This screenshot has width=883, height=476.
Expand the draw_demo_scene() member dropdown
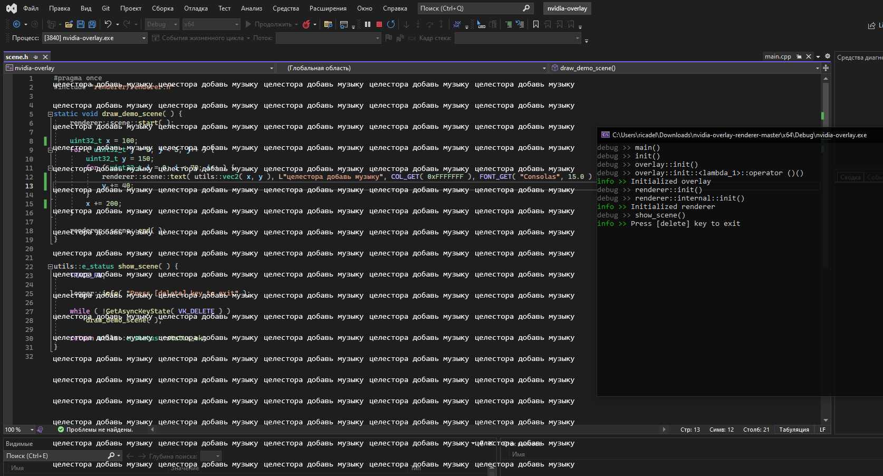pyautogui.click(x=817, y=68)
